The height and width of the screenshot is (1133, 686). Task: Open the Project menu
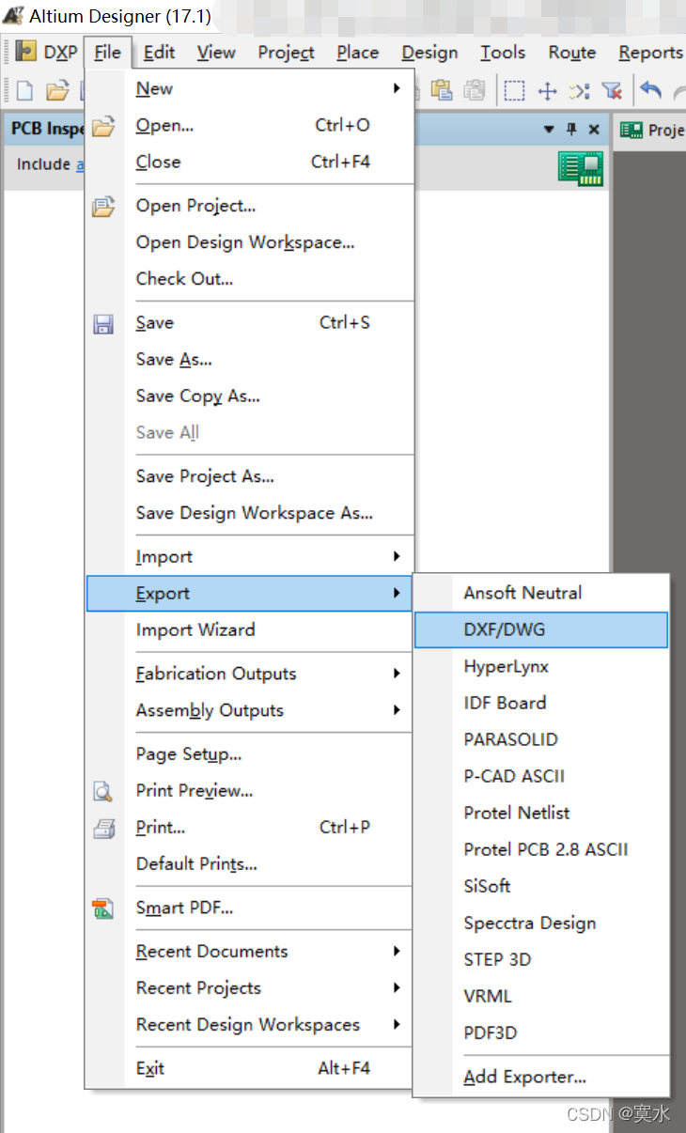coord(287,53)
